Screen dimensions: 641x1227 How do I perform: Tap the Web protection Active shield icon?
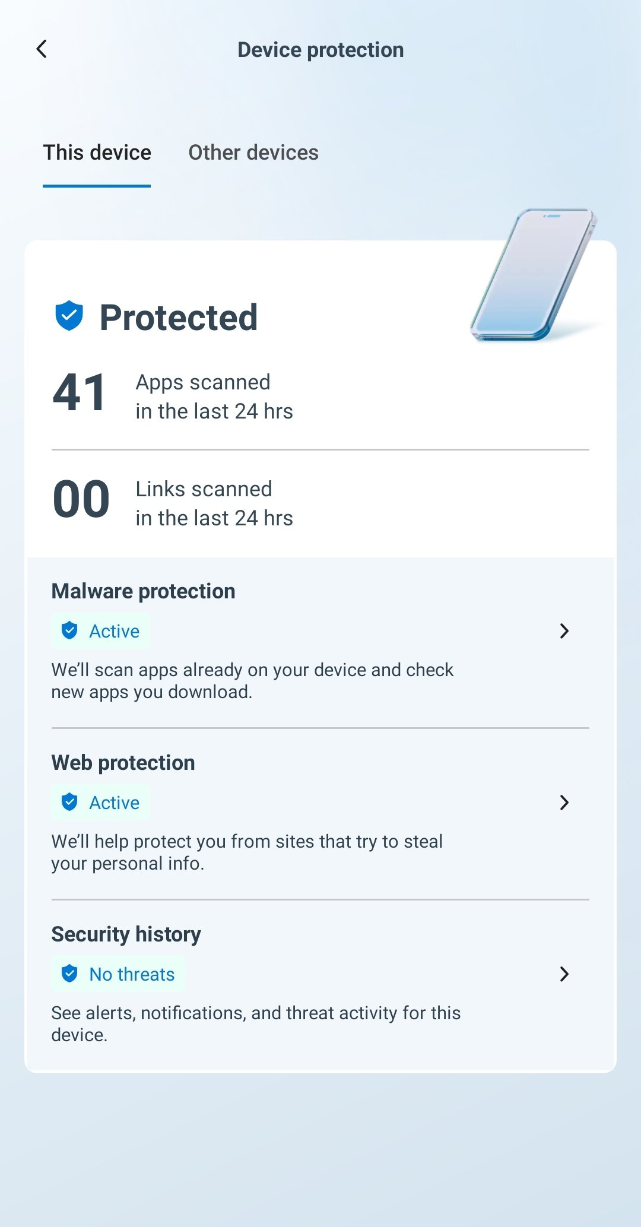click(x=69, y=802)
